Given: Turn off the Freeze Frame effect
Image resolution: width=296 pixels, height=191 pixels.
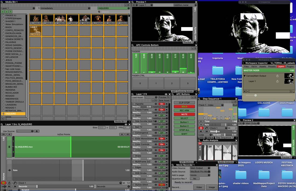Looking at the screenshot, I should [x=162, y=110].
